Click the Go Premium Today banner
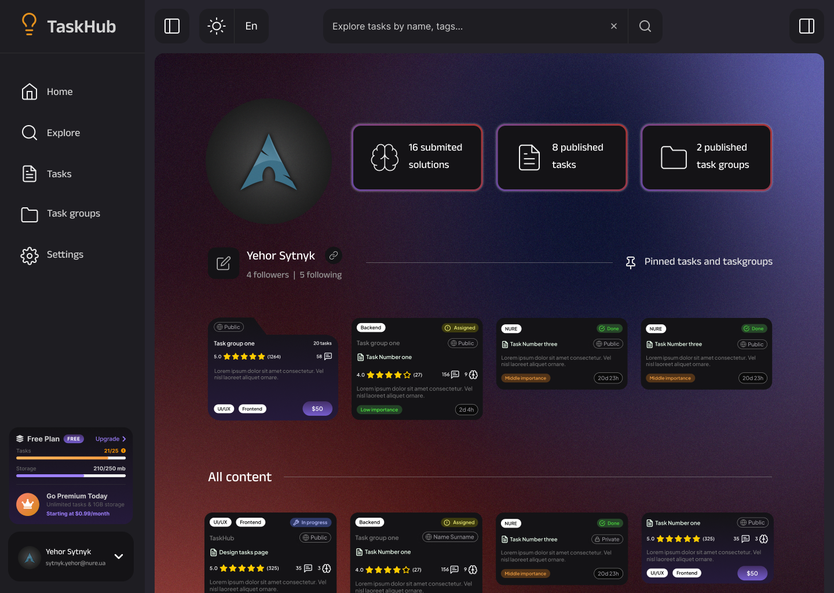This screenshot has height=593, width=834. tap(71, 504)
